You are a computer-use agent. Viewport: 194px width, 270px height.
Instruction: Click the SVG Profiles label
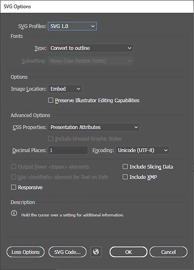[32, 26]
